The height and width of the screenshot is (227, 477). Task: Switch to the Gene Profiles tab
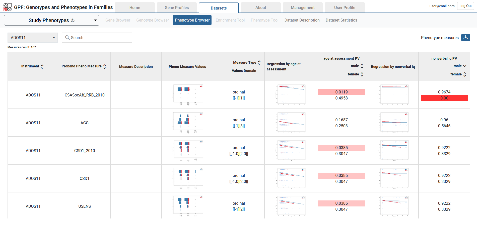coord(177,8)
